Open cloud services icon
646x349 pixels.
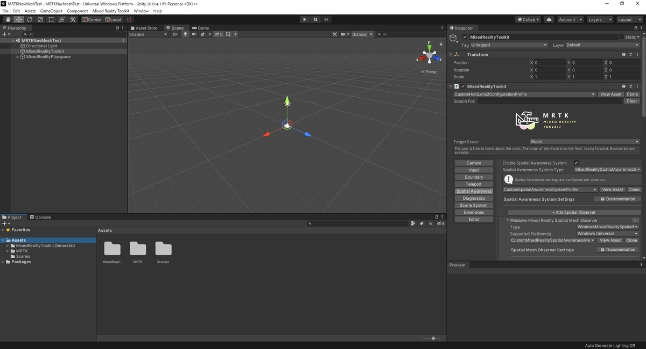point(549,19)
